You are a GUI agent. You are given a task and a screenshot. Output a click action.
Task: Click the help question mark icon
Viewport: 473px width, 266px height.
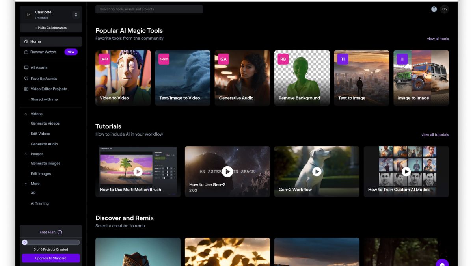[434, 9]
